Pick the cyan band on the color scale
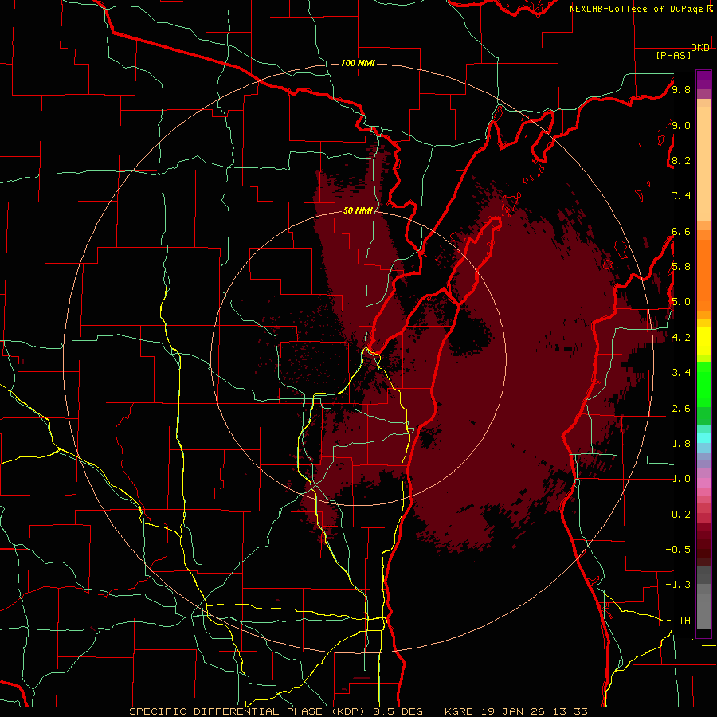Screen dimensions: 717x717 click(703, 438)
